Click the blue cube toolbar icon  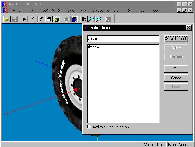(x=74, y=19)
